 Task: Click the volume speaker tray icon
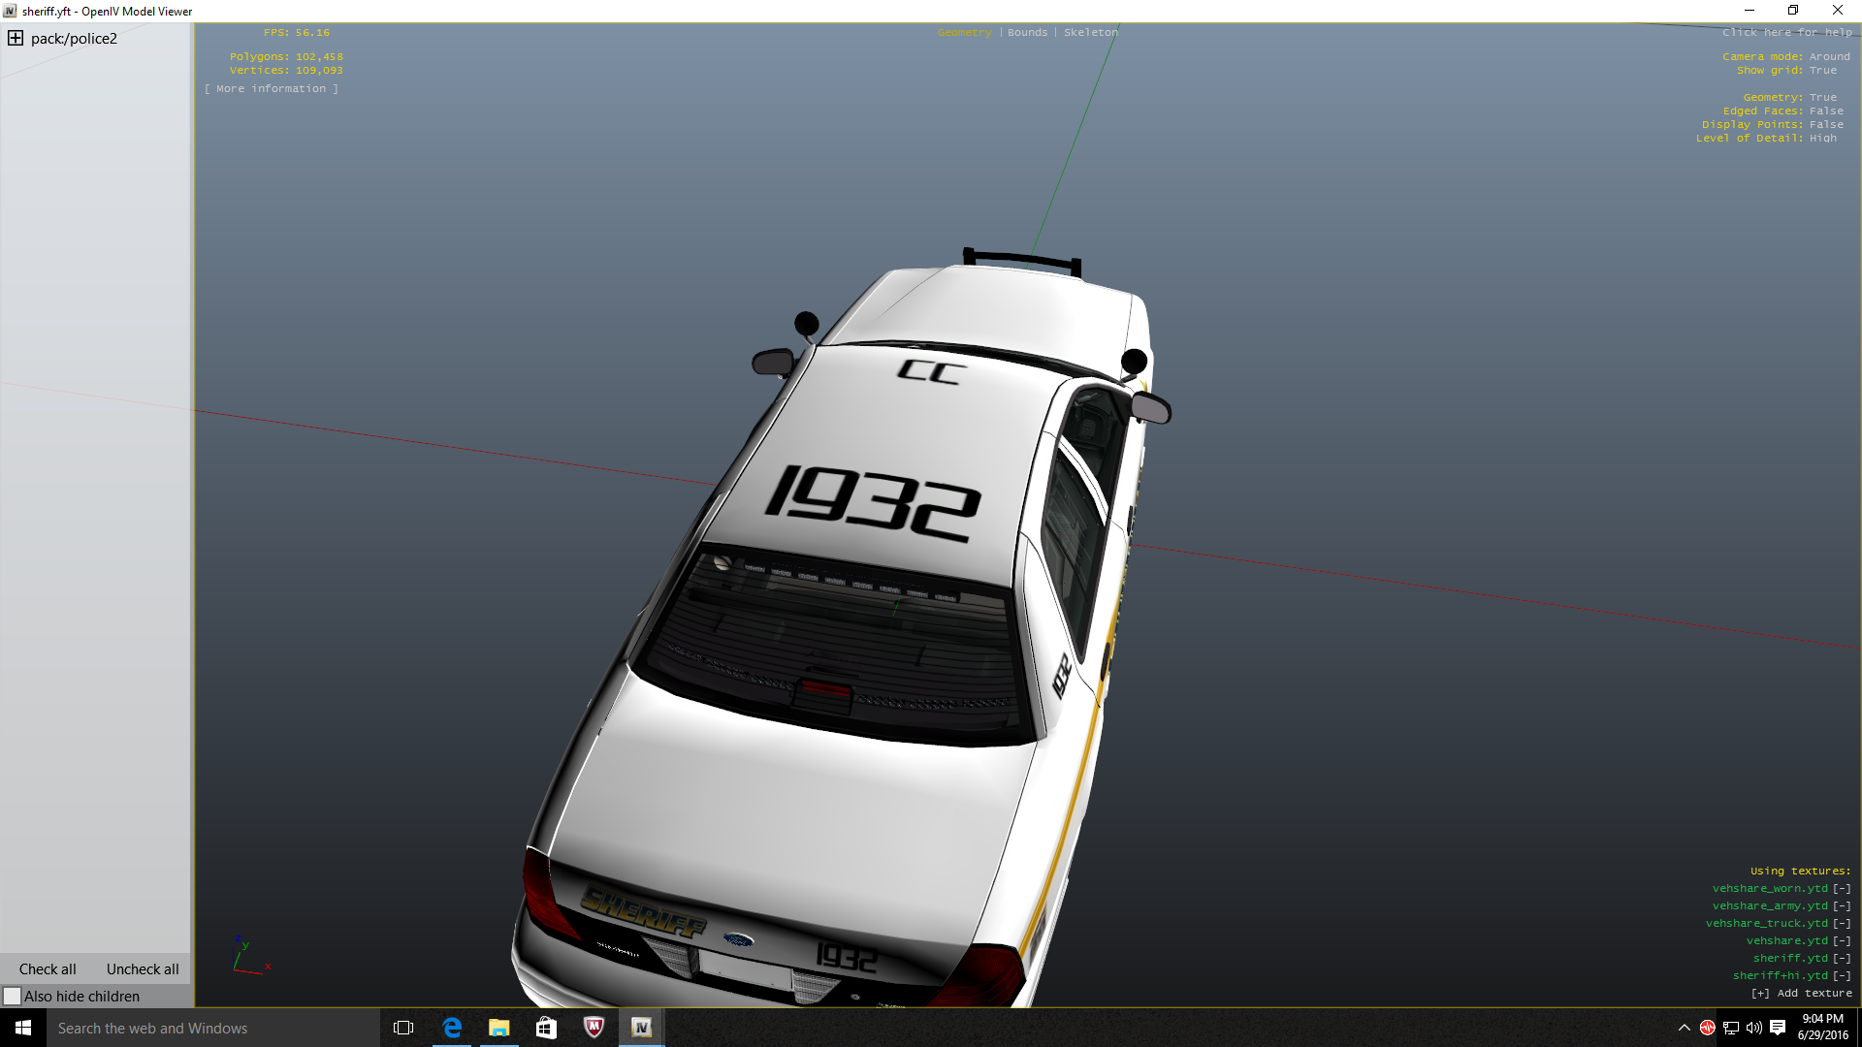(1754, 1028)
